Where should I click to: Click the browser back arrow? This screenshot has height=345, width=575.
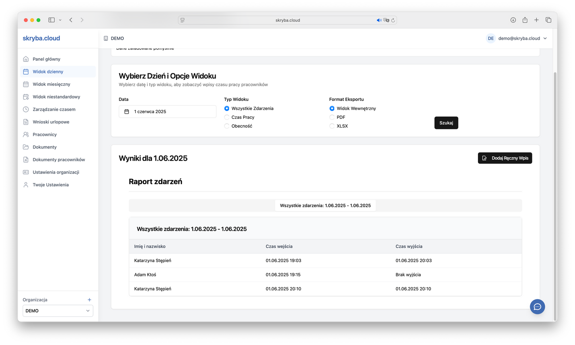coord(71,20)
